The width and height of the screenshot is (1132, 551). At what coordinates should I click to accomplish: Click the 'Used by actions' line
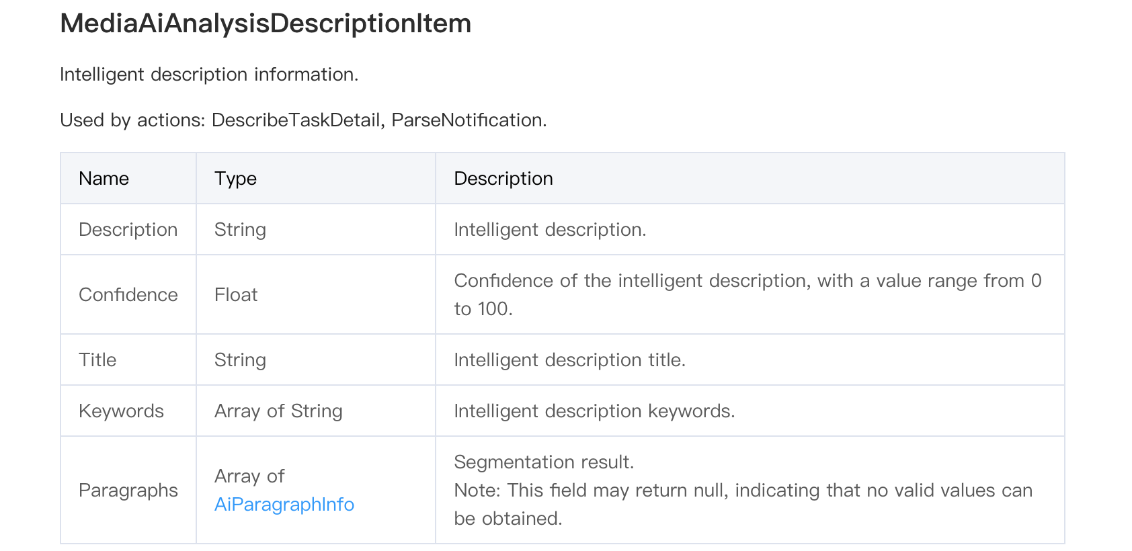point(303,120)
